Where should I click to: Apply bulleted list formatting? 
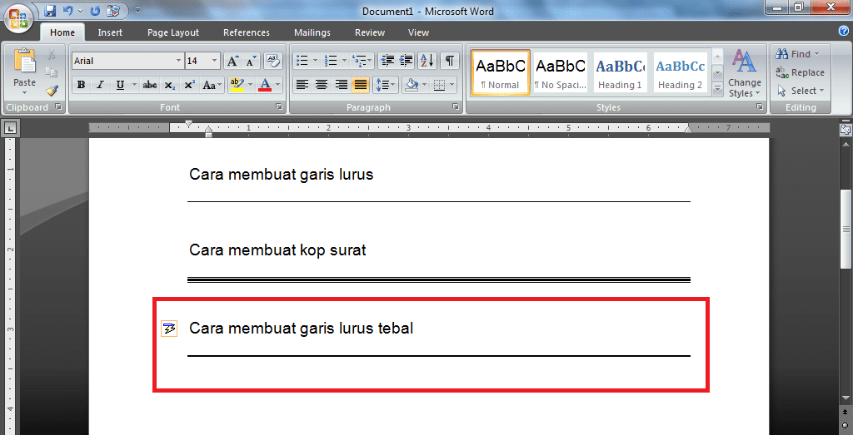[x=302, y=61]
